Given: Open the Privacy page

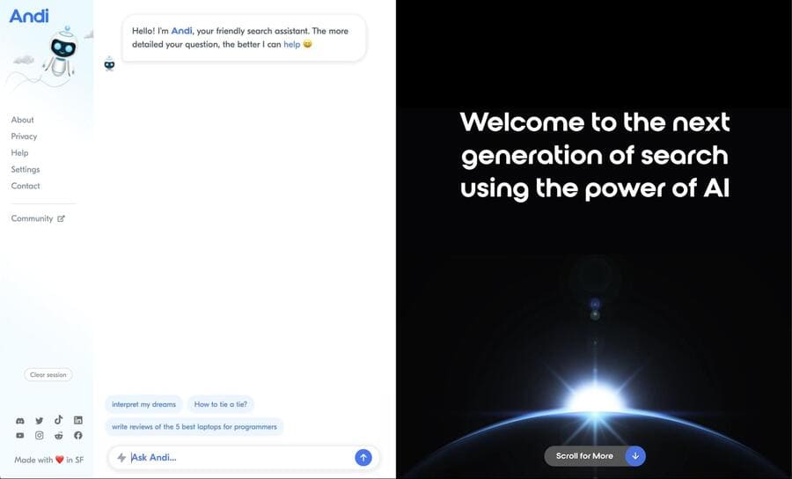Looking at the screenshot, I should tap(25, 136).
